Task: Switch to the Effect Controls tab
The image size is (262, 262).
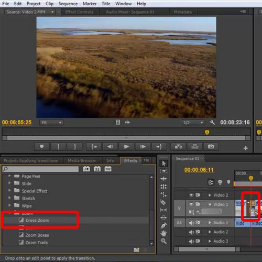Action: tap(79, 12)
